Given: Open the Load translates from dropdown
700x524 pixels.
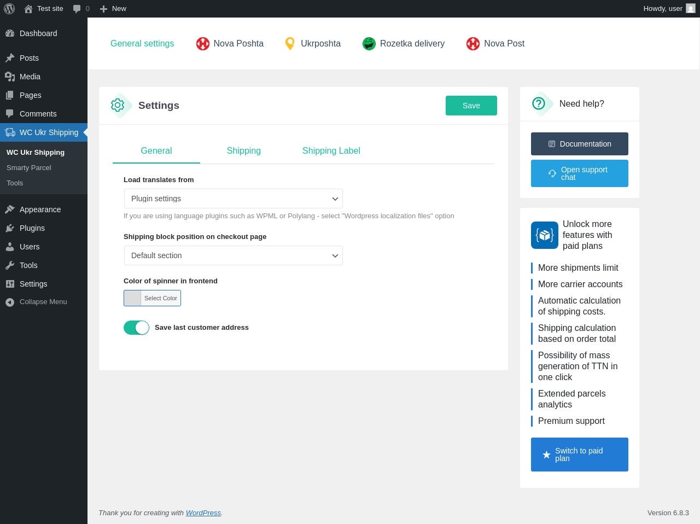Looking at the screenshot, I should pyautogui.click(x=234, y=199).
